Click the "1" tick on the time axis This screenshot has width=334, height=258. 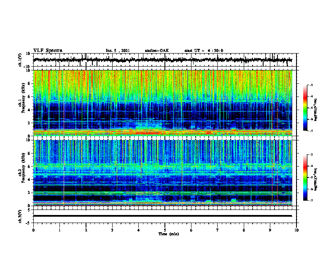(x=59, y=230)
